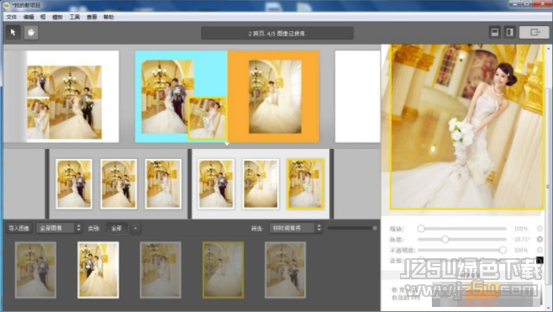Click the thumbnail size slider knob
Screen dimensions: 553x312
pos(375,228)
